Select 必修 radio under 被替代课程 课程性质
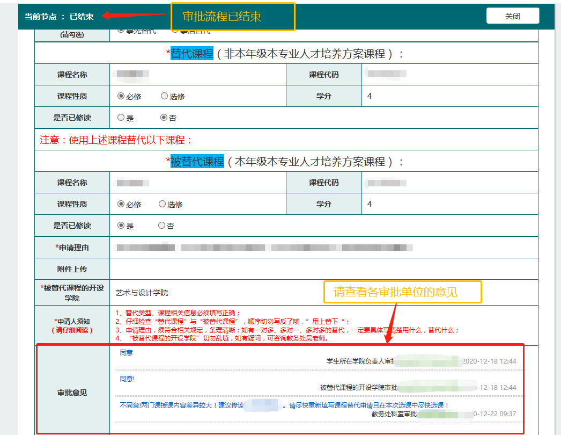 [x=121, y=204]
